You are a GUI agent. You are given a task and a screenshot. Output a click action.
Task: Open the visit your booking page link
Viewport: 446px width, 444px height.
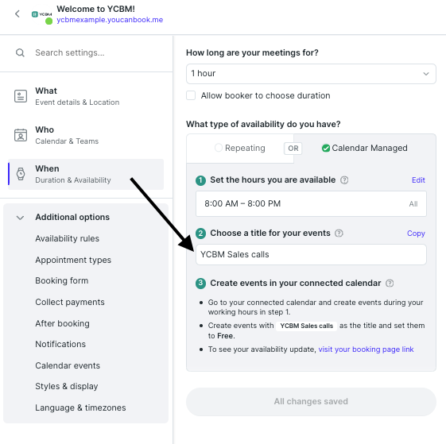pos(366,349)
